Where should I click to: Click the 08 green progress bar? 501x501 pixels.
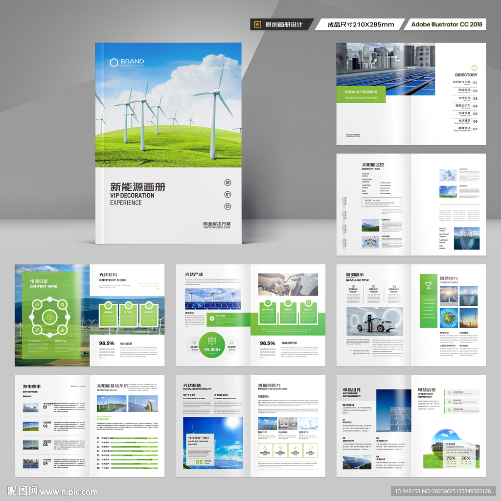coord(135,468)
